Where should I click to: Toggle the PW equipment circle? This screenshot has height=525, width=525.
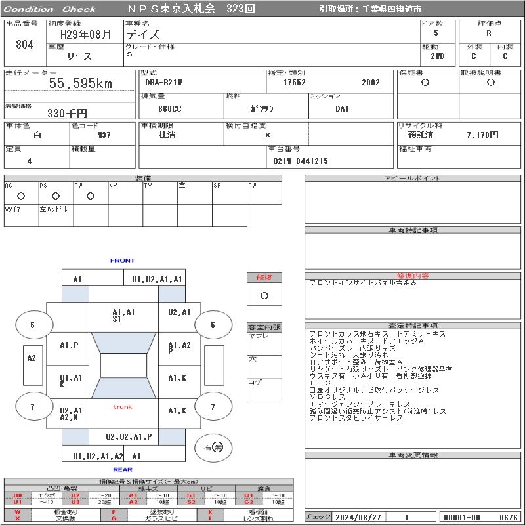click(91, 196)
